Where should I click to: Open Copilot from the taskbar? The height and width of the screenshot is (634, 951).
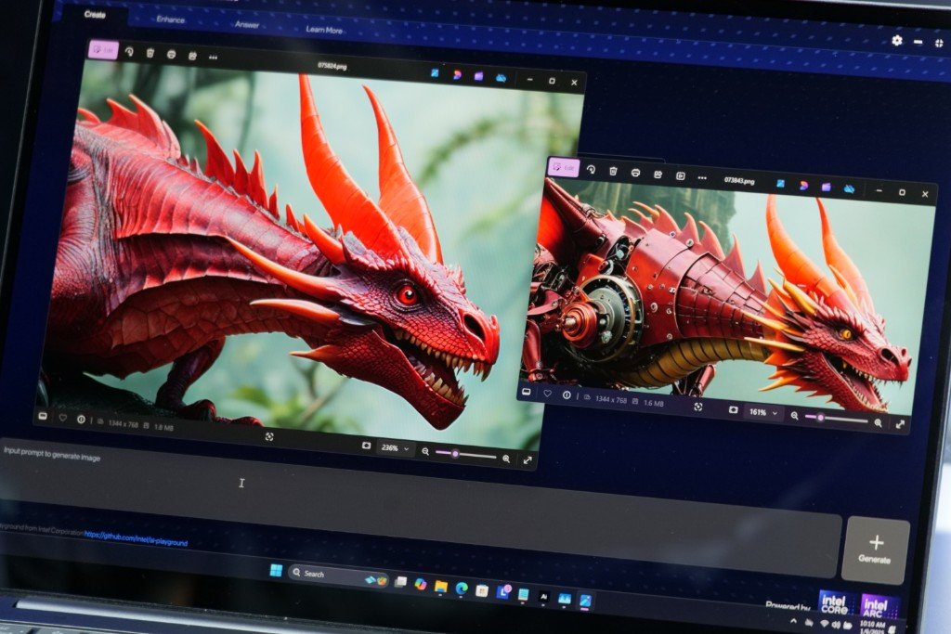pyautogui.click(x=421, y=584)
